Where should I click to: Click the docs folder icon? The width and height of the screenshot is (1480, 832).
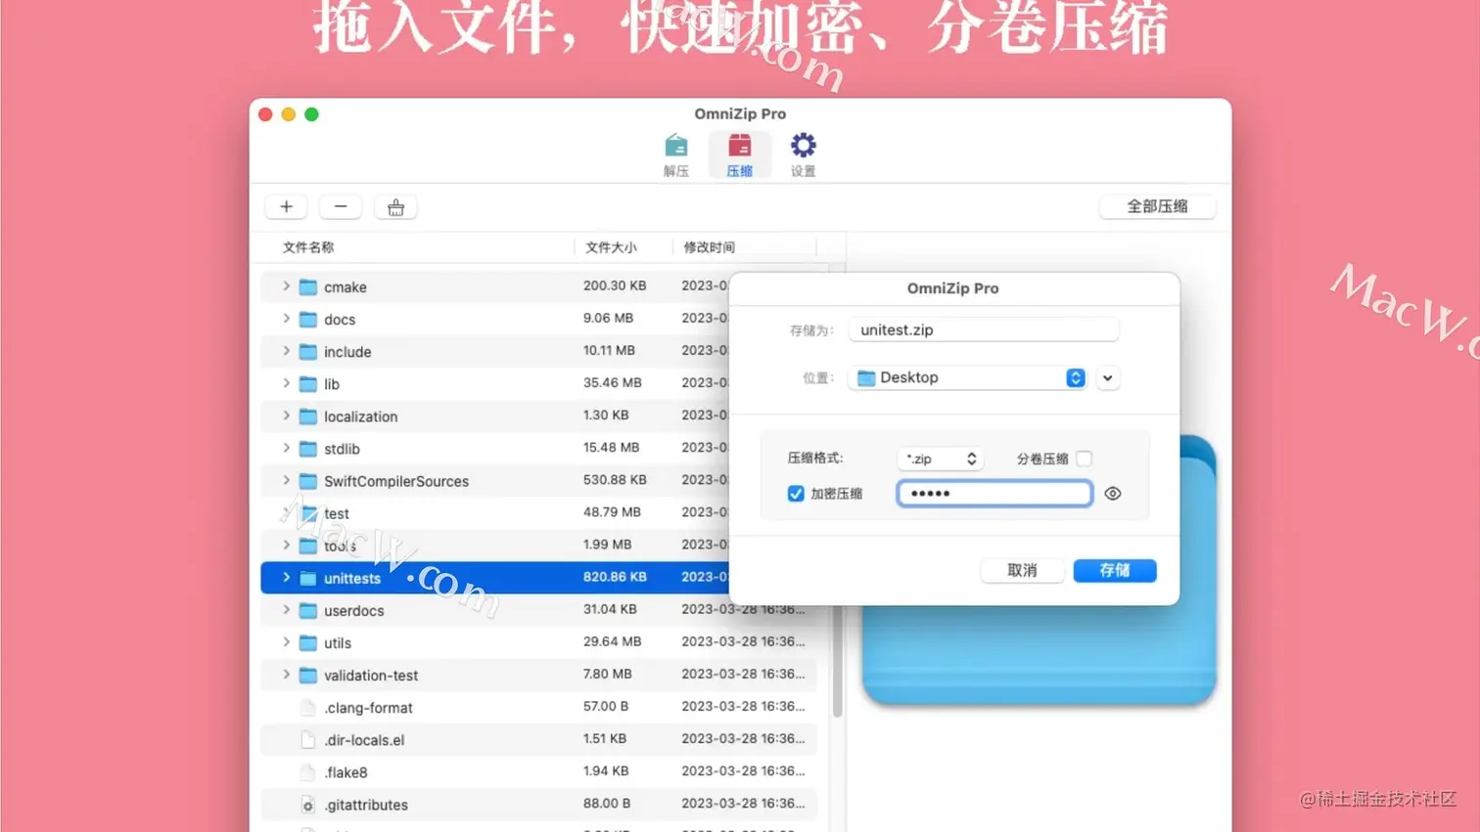pyautogui.click(x=307, y=319)
